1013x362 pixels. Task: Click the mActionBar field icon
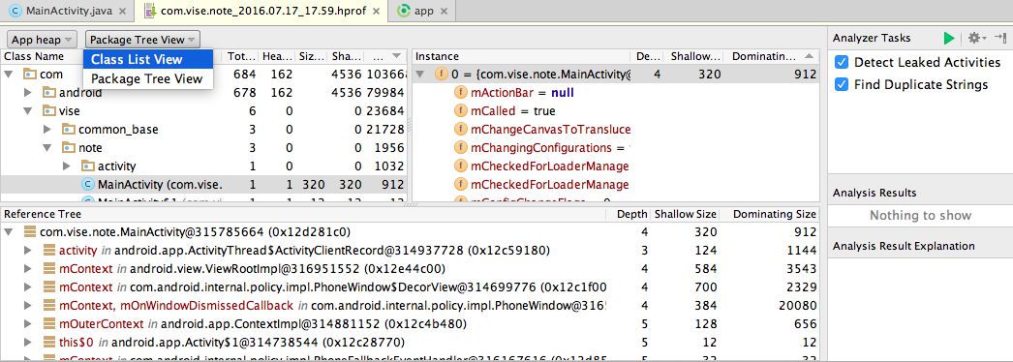(461, 93)
